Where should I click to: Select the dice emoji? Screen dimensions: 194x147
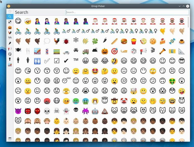point(134,51)
